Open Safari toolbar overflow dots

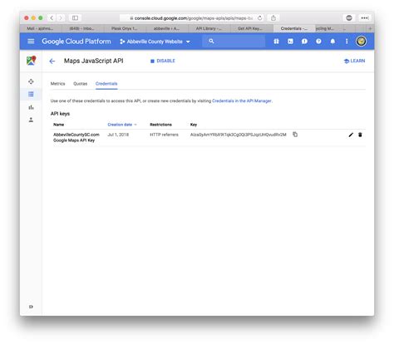coord(364,18)
